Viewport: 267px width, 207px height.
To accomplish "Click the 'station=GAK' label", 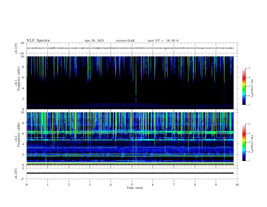I will pyautogui.click(x=125, y=41).
